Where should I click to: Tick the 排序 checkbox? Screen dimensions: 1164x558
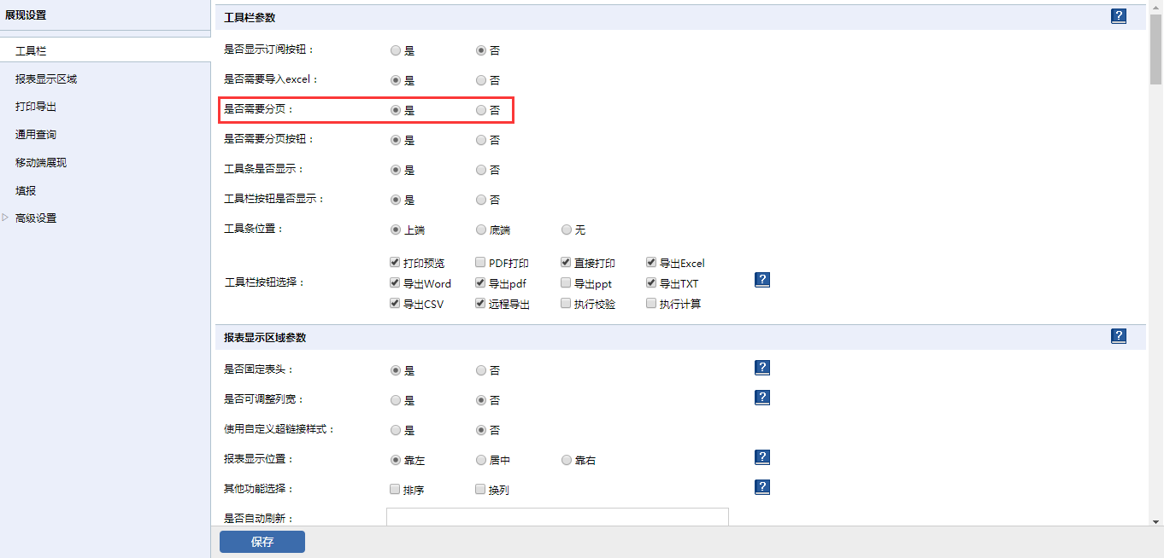click(x=395, y=490)
